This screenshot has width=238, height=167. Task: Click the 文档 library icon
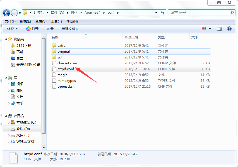click(13, 97)
